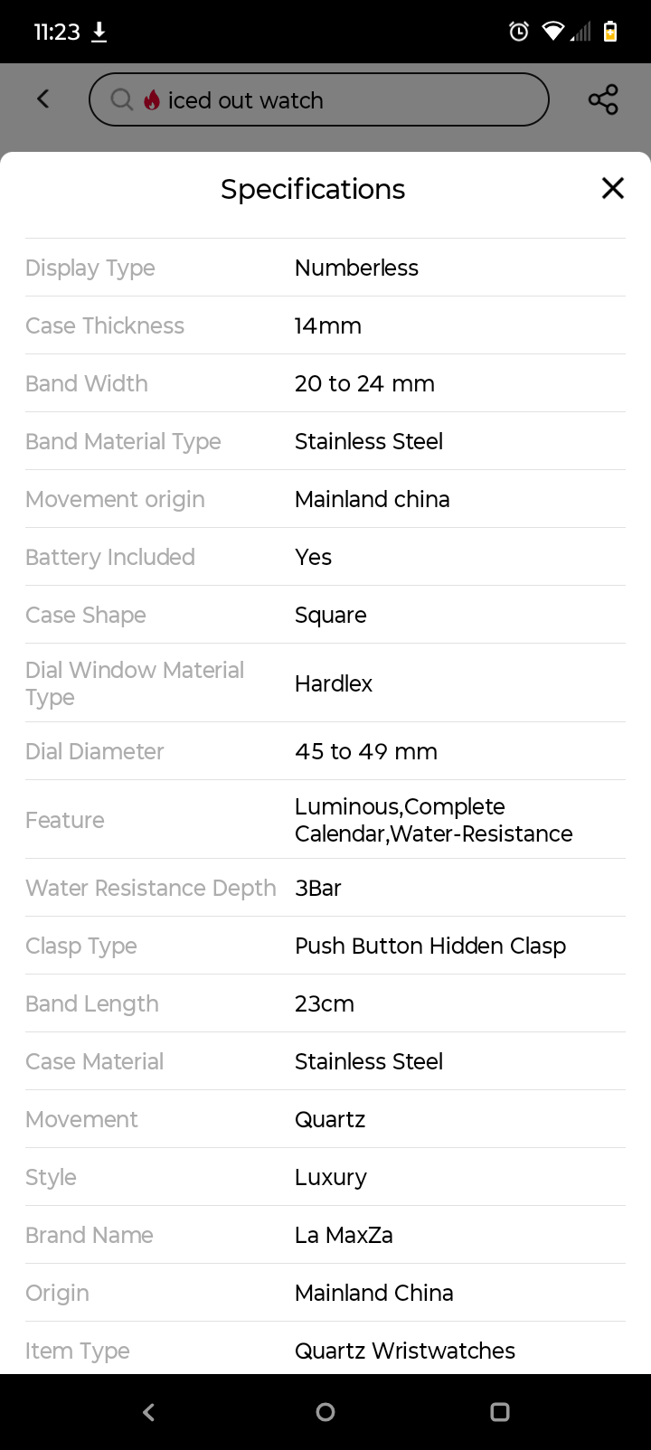Tap the Display Type Numberless row
The height and width of the screenshot is (1450, 651).
pos(325,268)
